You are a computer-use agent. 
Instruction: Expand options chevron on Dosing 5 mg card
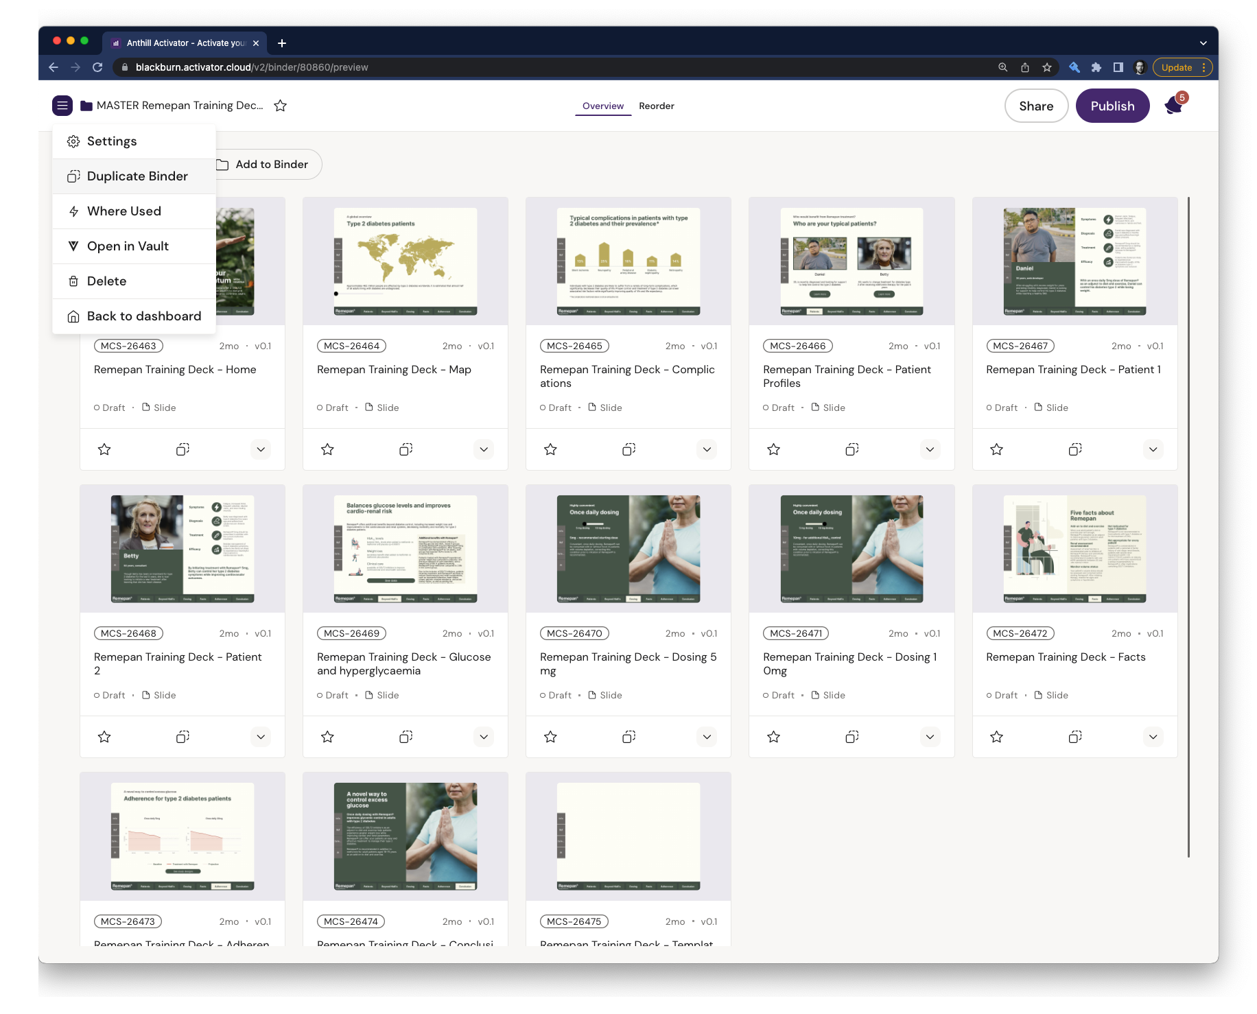(x=707, y=737)
